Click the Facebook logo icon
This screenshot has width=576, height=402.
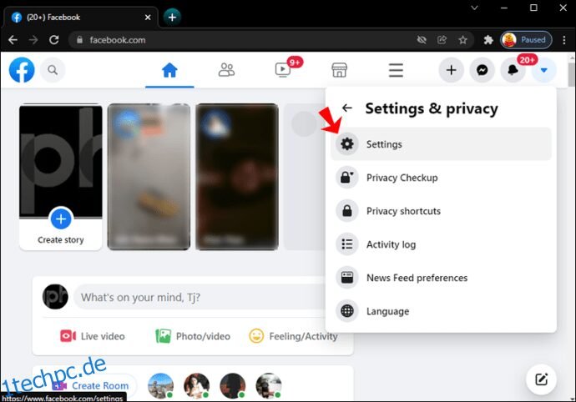click(x=22, y=70)
